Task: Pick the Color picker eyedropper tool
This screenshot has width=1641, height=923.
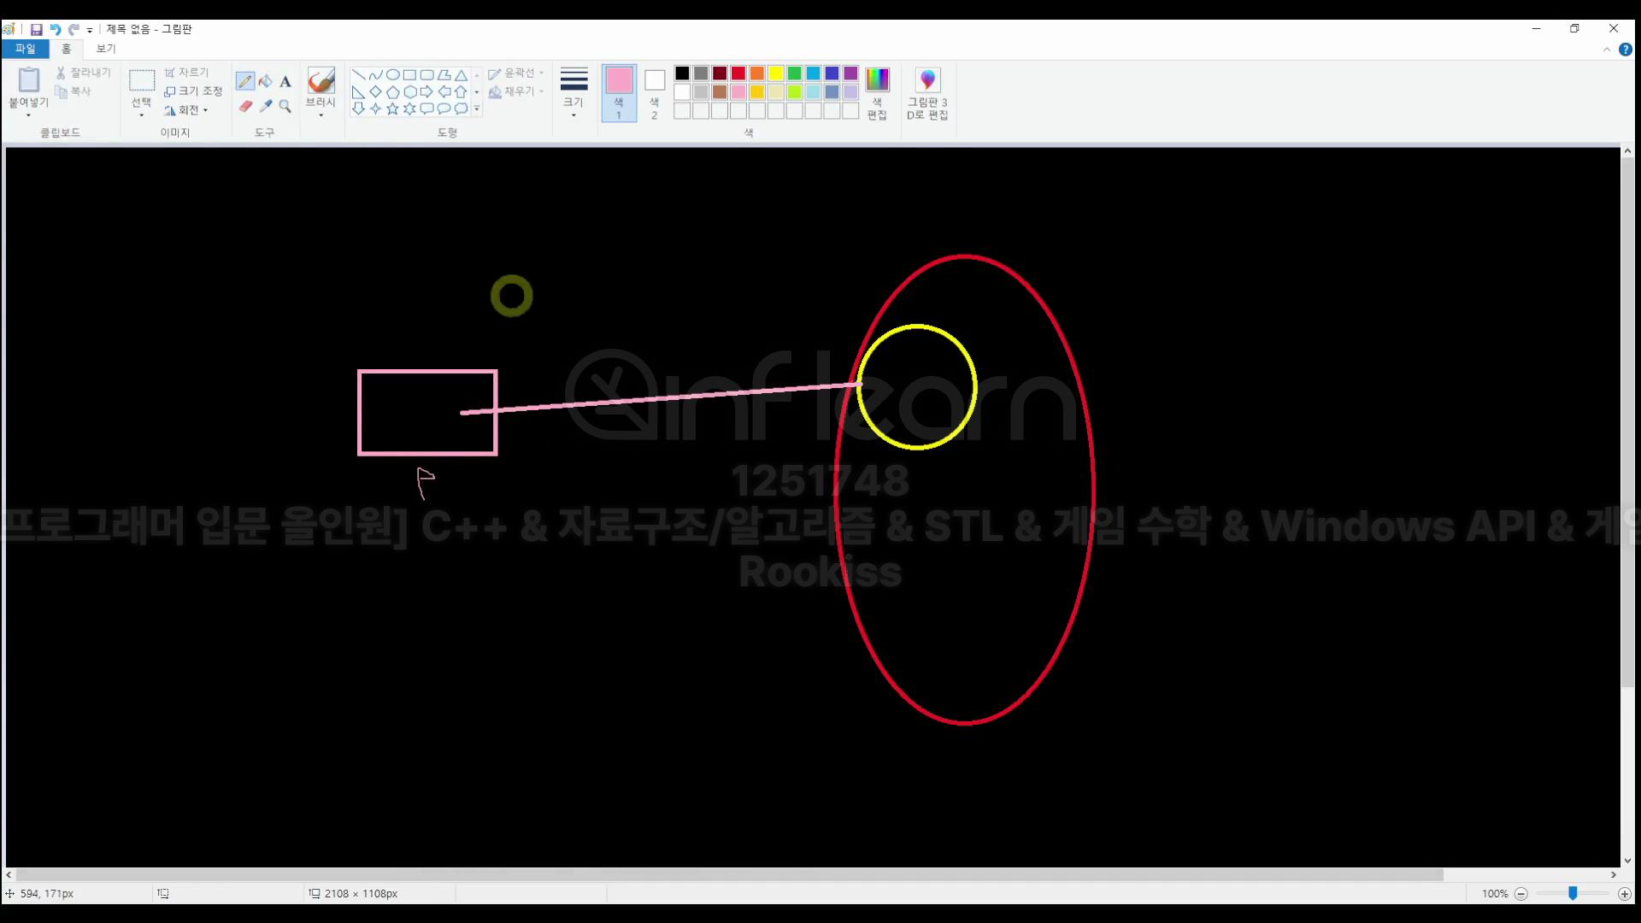Action: point(266,107)
